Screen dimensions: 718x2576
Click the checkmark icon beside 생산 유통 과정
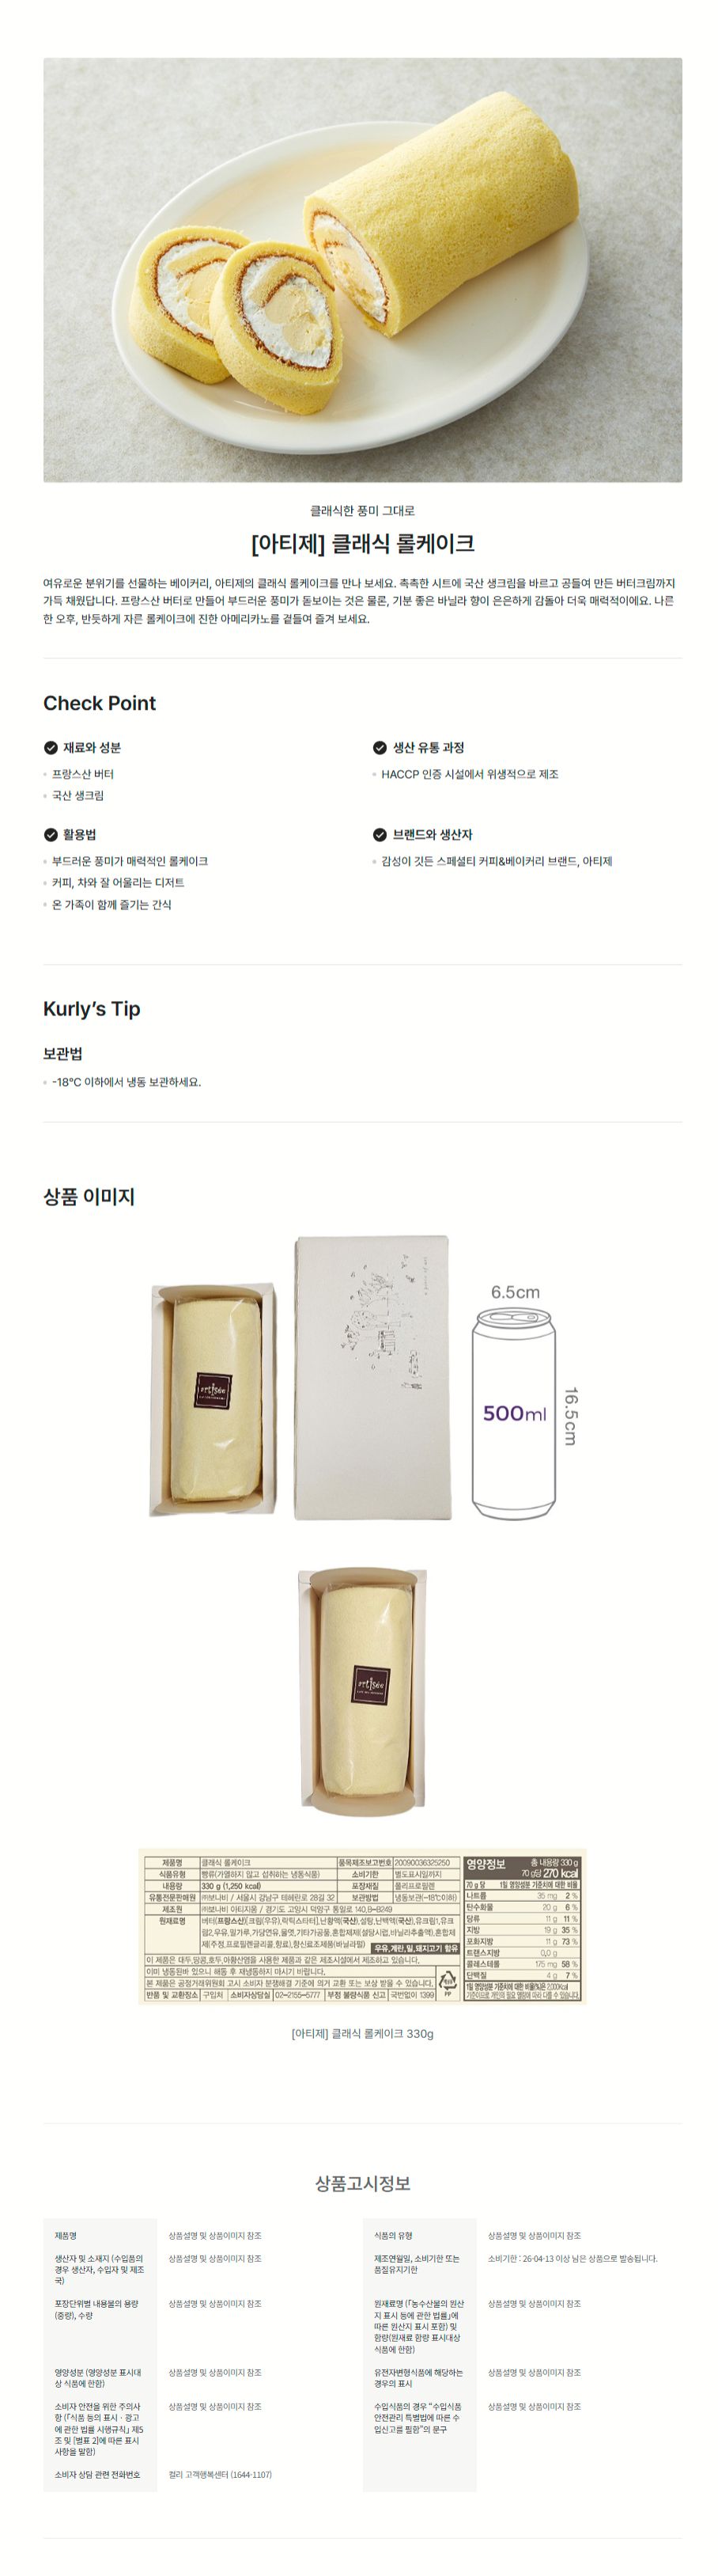click(380, 748)
